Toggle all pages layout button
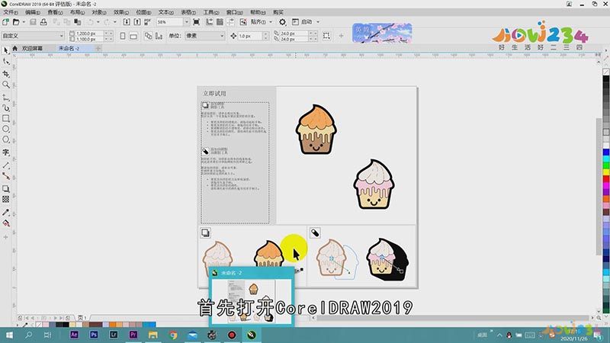The image size is (610, 343). tap(148, 36)
